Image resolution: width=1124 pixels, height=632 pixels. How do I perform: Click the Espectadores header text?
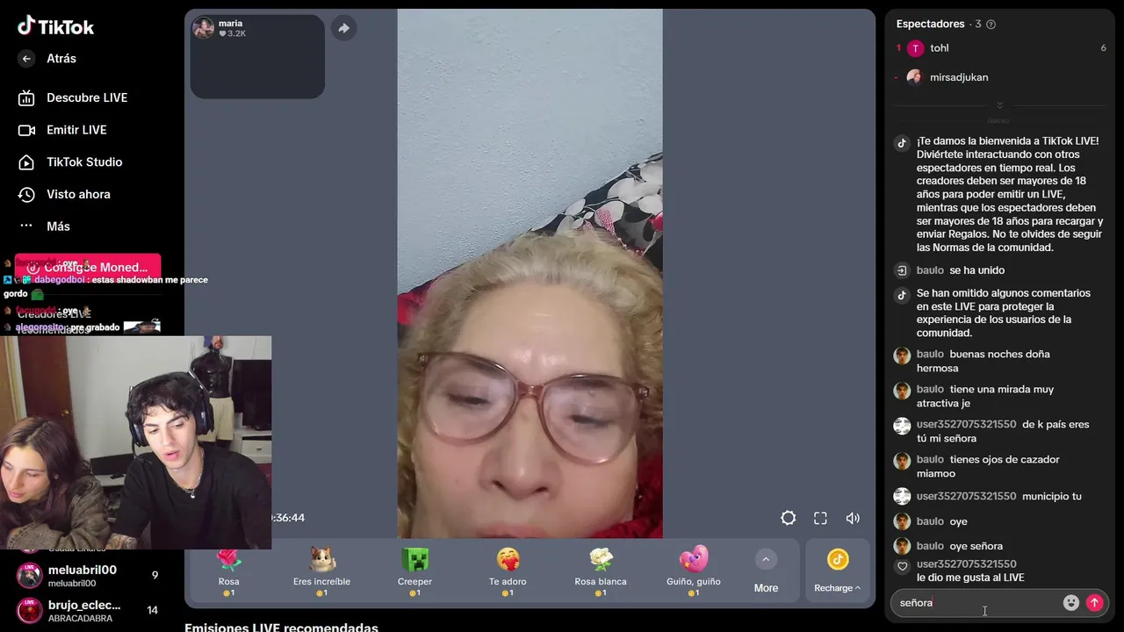click(930, 25)
